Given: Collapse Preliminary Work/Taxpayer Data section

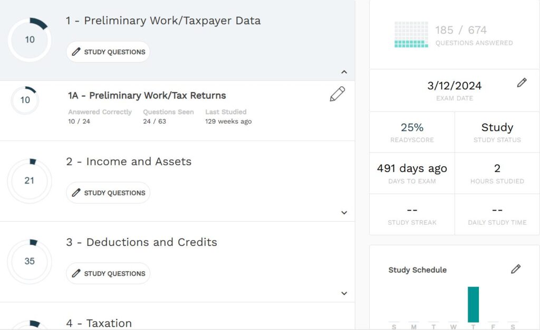Looking at the screenshot, I should (344, 72).
